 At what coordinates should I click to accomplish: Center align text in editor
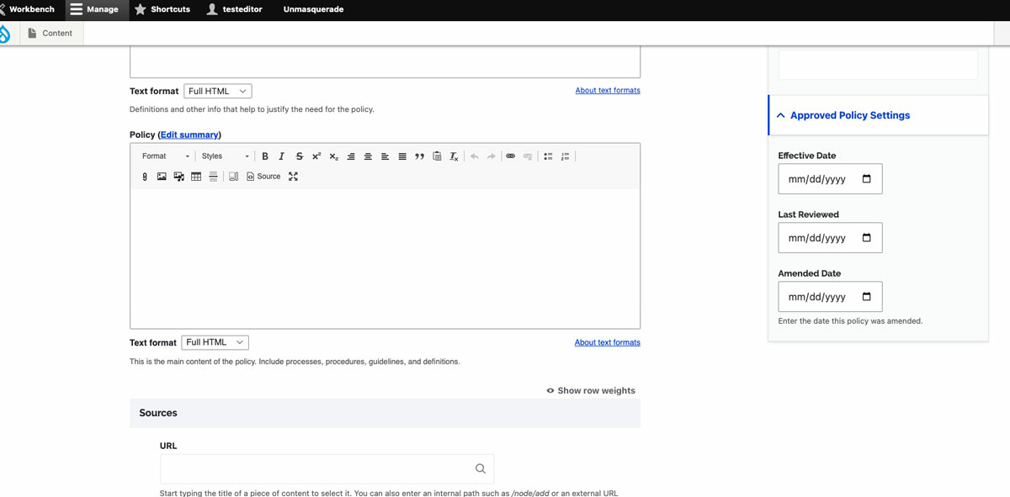pyautogui.click(x=368, y=156)
